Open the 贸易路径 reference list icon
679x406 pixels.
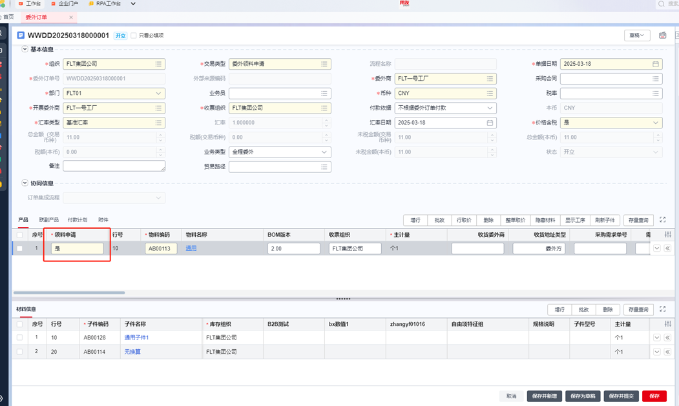pyautogui.click(x=324, y=167)
